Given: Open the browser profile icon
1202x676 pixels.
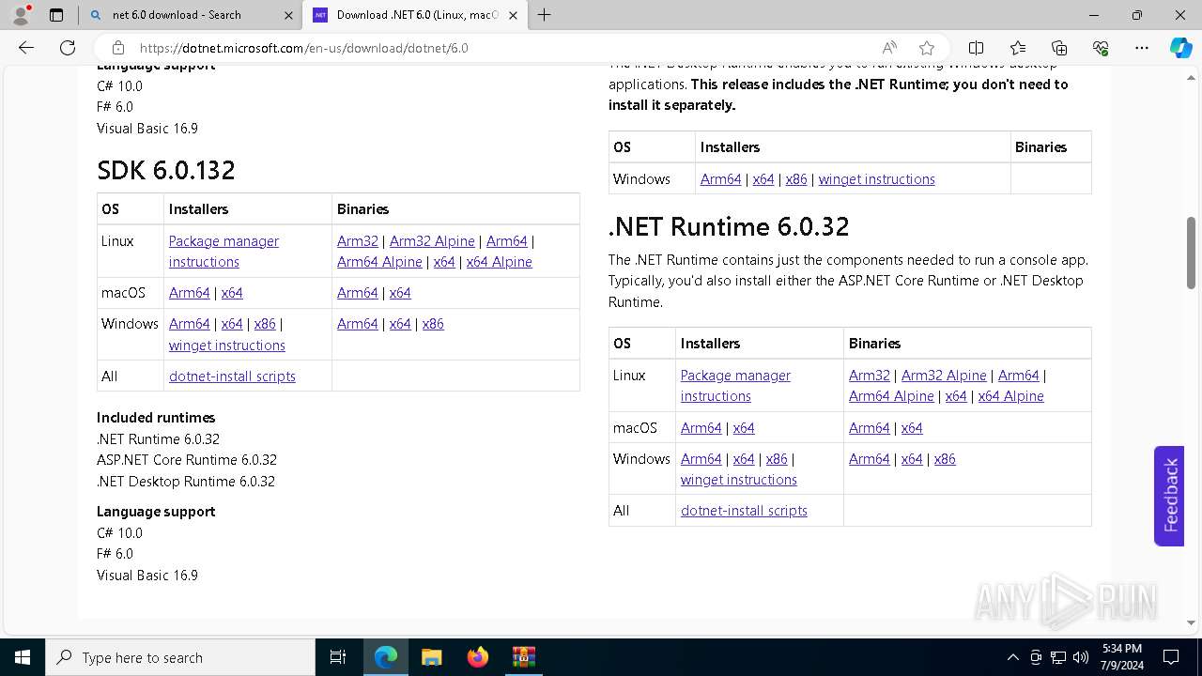Looking at the screenshot, I should pos(21,15).
